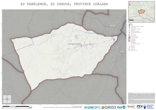Click the dark health center marker near the labeled box
Image resolution: width=156 pixels, height=110 pixels.
(82, 45)
